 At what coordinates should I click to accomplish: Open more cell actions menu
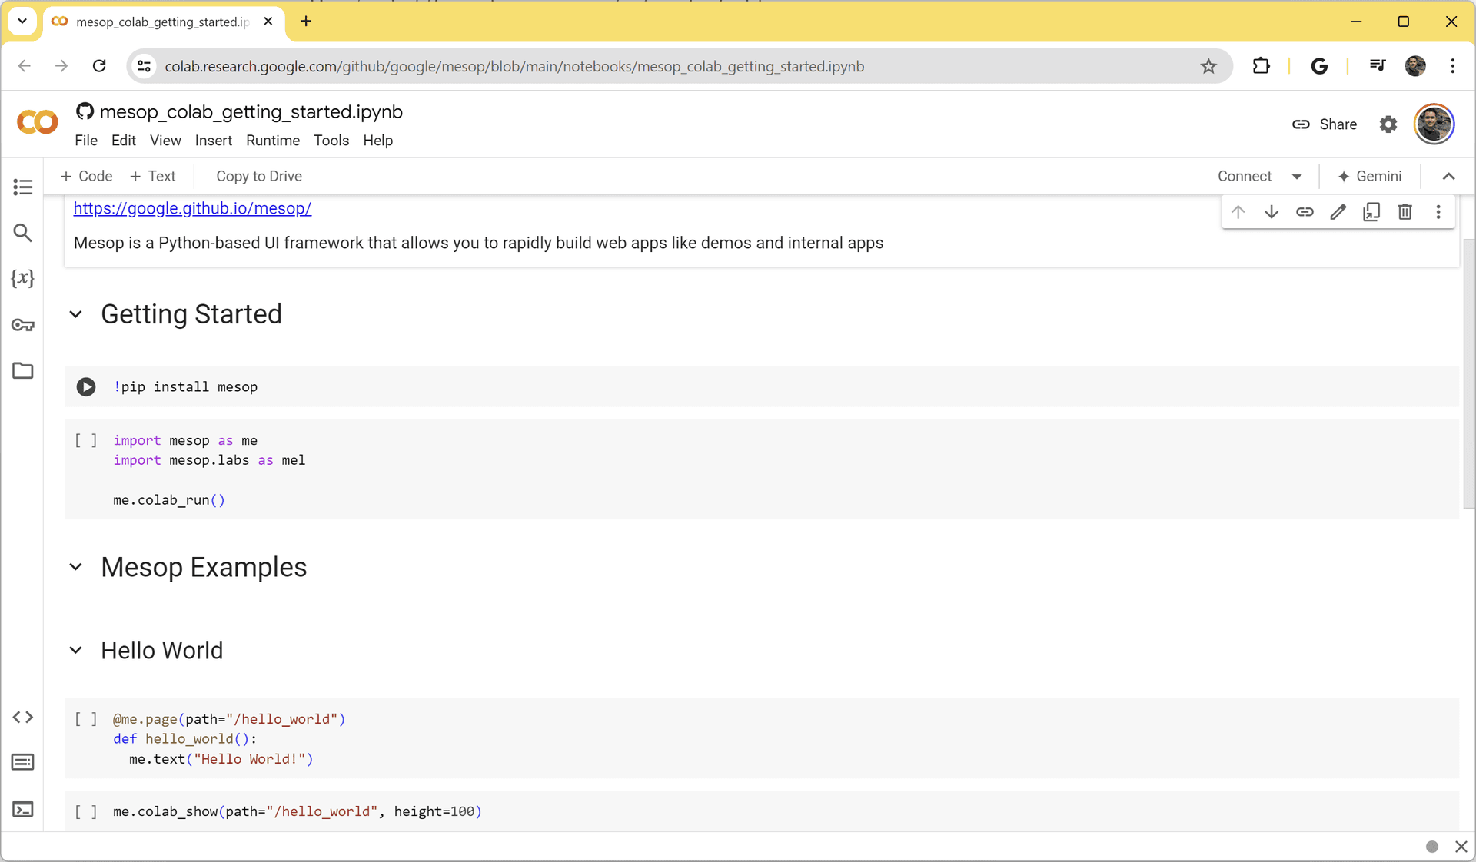(x=1438, y=212)
